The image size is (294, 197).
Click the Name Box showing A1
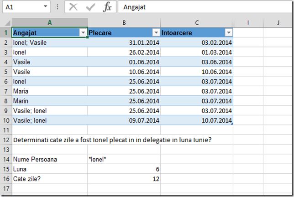[x=23, y=8]
